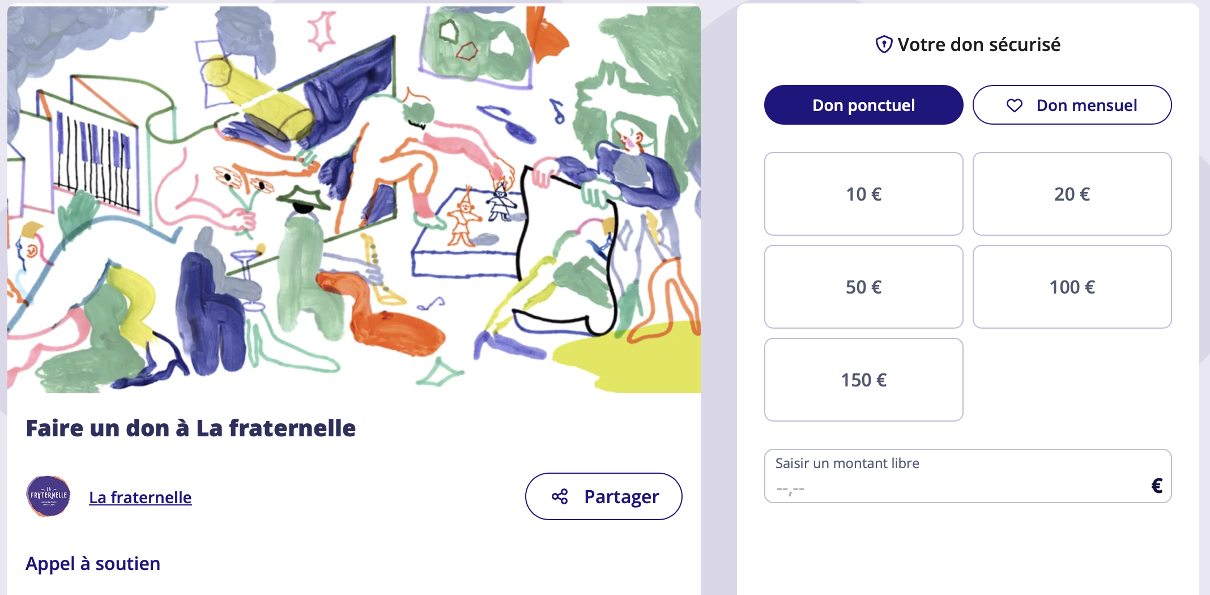Click the share icon in the Partager button

pos(560,497)
